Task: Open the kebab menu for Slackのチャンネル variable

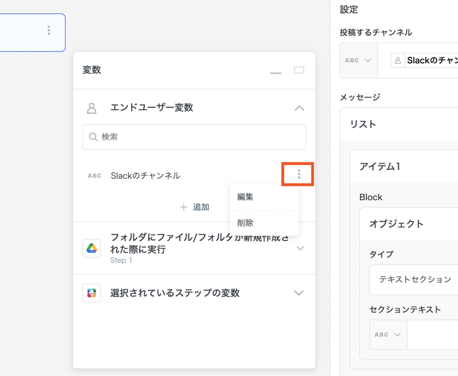Action: pos(299,175)
